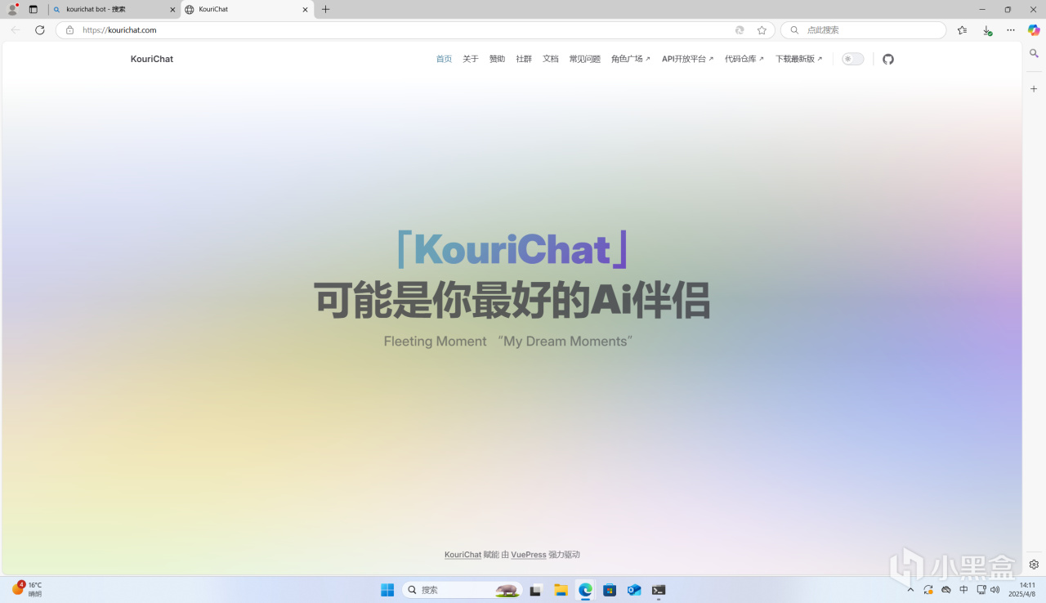Viewport: 1046px width, 603px height.
Task: Click the page refresh/translate icon in address bar
Action: pos(740,30)
